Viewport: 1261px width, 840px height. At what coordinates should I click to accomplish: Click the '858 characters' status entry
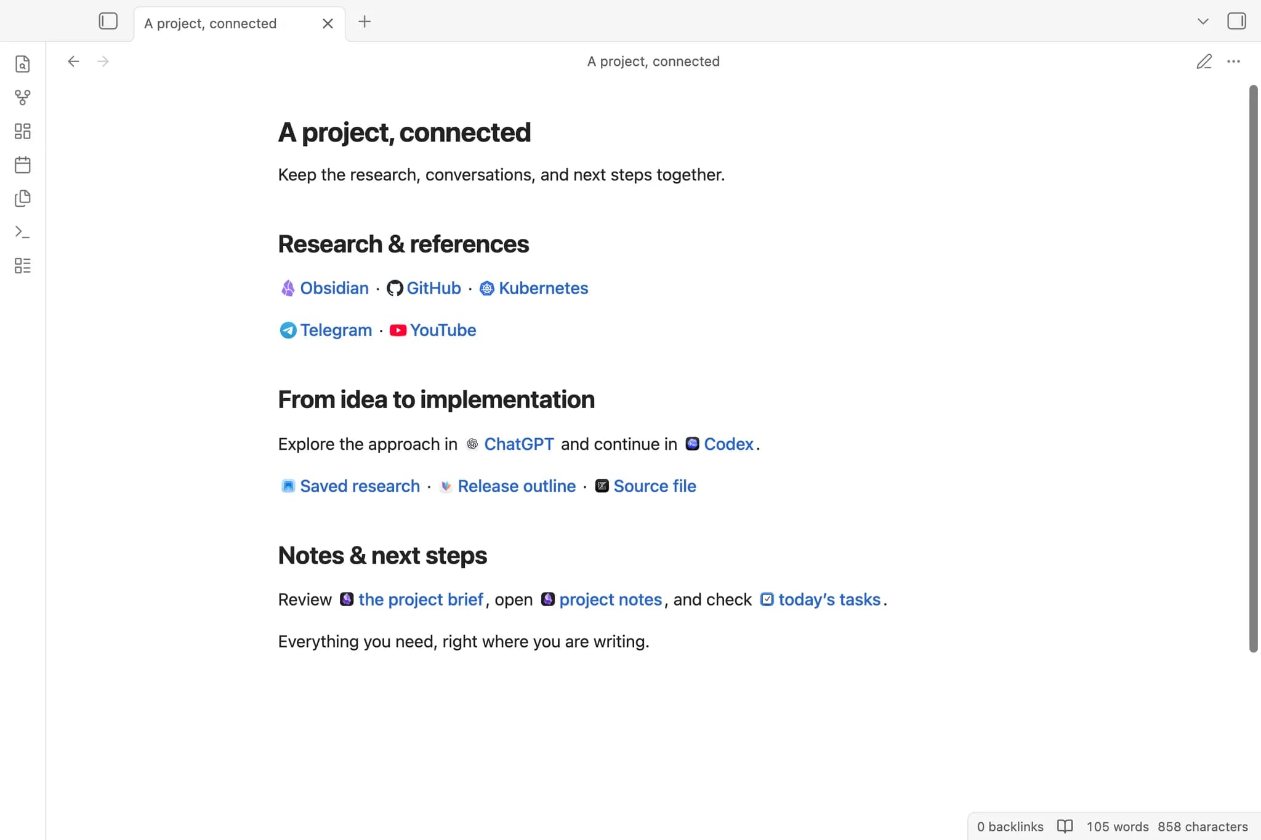pos(1203,826)
